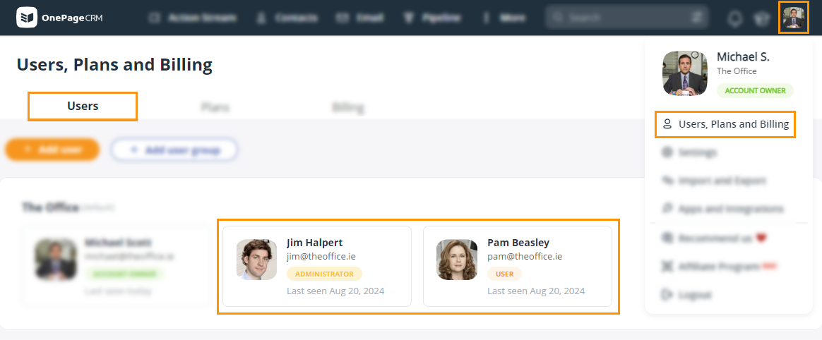
Task: Go to Contacts in the top bar
Action: (x=287, y=18)
